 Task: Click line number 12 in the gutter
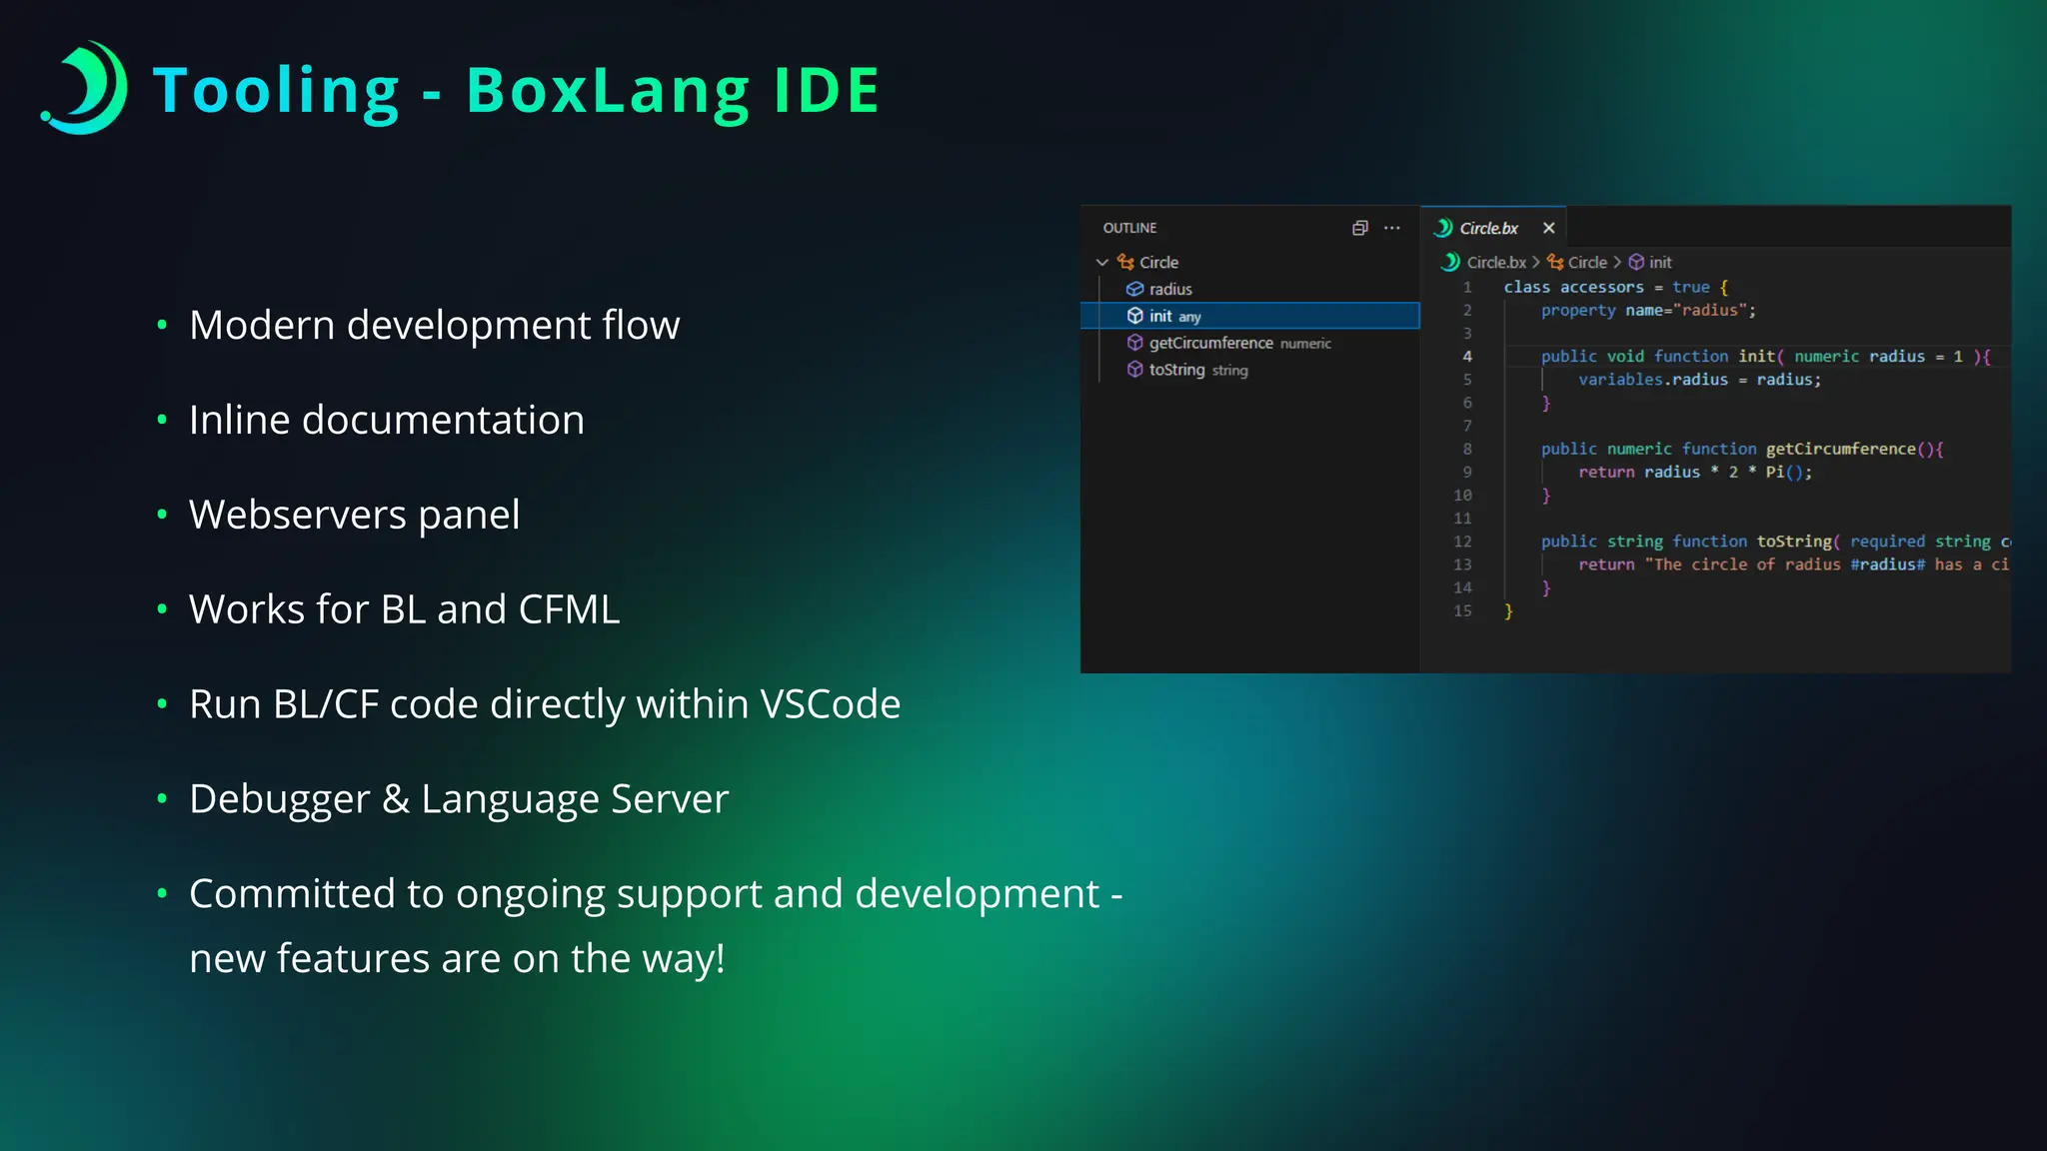pyautogui.click(x=1462, y=542)
